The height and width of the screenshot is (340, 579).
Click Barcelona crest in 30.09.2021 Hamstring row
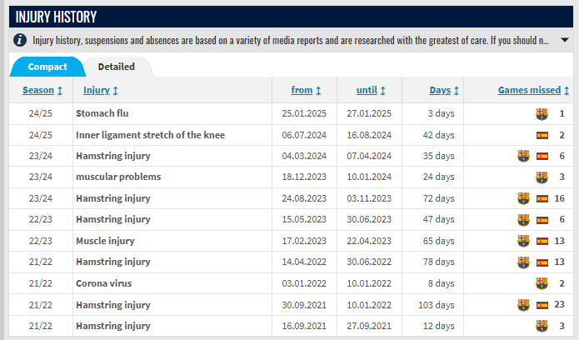click(523, 305)
